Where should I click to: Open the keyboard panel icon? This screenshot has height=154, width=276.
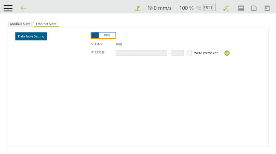pyautogui.click(x=241, y=8)
